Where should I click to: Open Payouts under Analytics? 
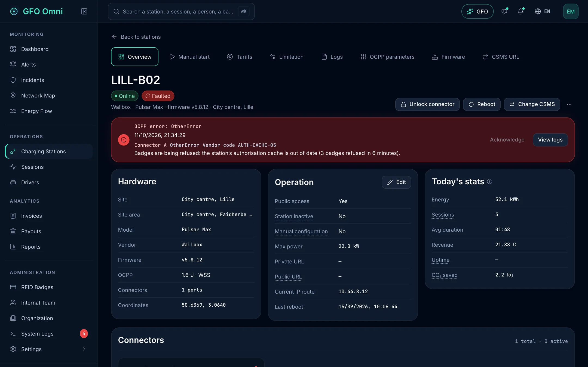49,232
